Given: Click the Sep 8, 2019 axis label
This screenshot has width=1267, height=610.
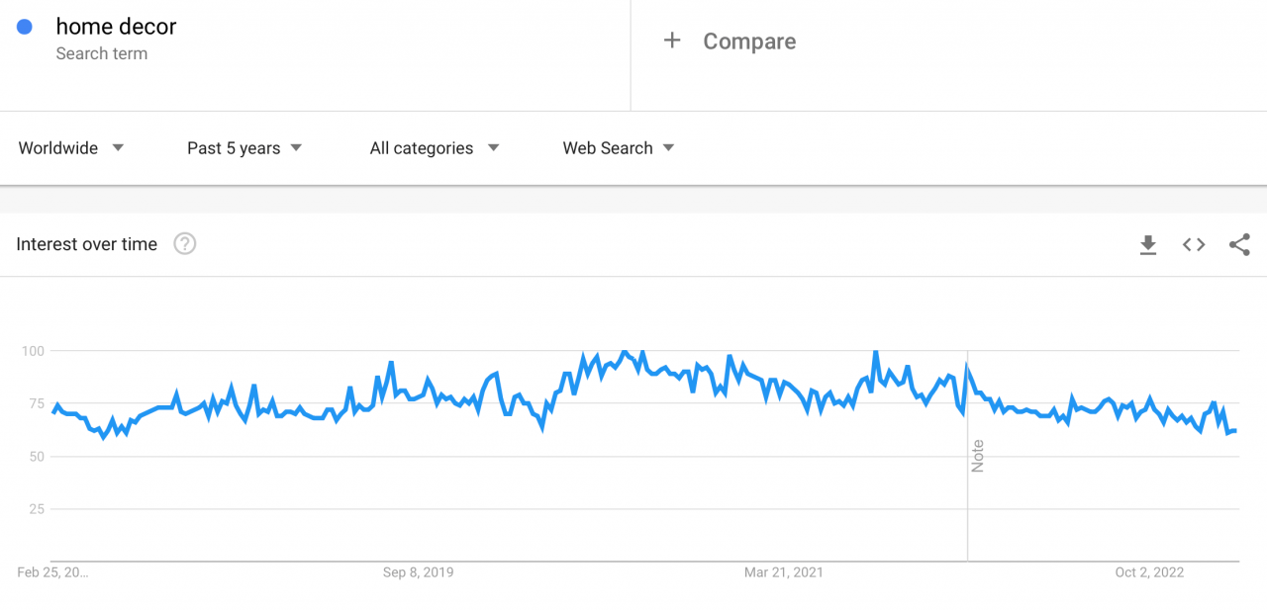Looking at the screenshot, I should 419,571.
